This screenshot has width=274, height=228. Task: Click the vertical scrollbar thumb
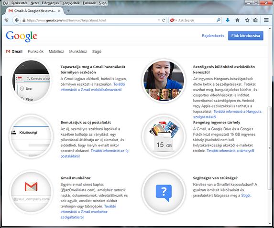(x=270, y=148)
